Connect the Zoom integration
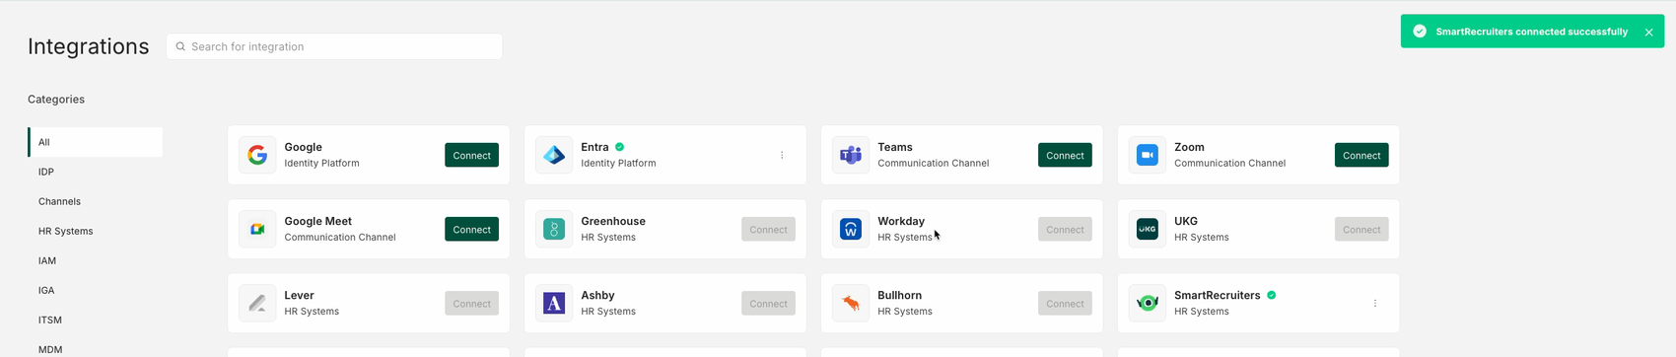 click(x=1362, y=155)
